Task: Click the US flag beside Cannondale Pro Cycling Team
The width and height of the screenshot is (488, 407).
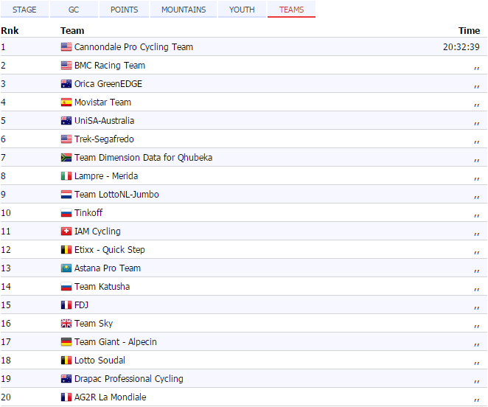Action: pos(66,47)
